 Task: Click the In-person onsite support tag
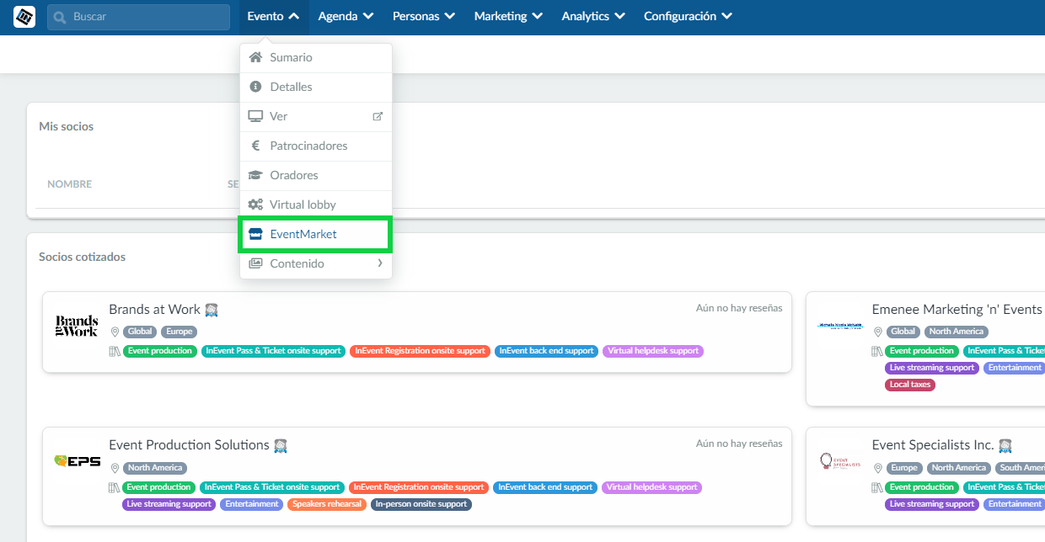coord(421,504)
